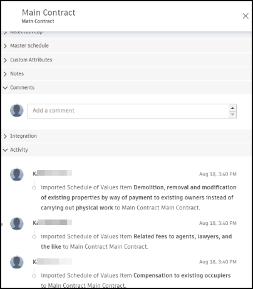The height and width of the screenshot is (289, 253).
Task: Click the comment box down arrow
Action: tap(232, 115)
